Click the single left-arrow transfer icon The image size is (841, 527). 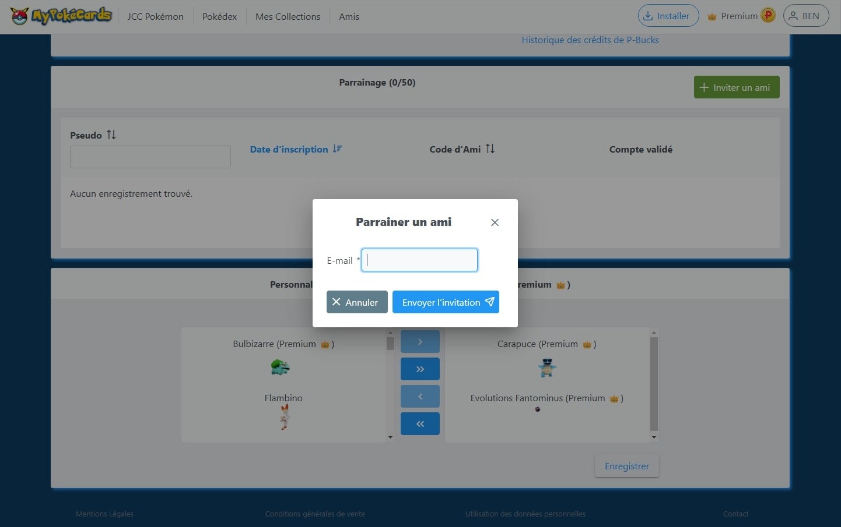(420, 396)
